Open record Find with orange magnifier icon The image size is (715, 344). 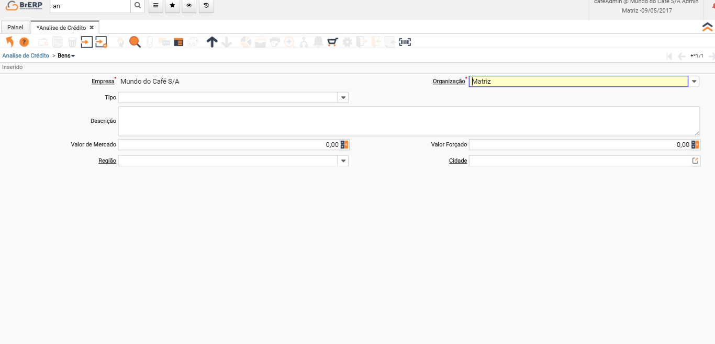(135, 42)
